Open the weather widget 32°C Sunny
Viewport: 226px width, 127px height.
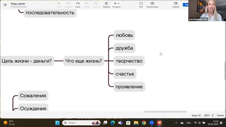pyautogui.click(x=9, y=123)
